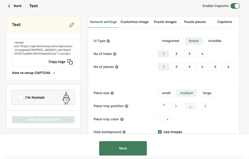Set No of pieces to 3

point(189,67)
